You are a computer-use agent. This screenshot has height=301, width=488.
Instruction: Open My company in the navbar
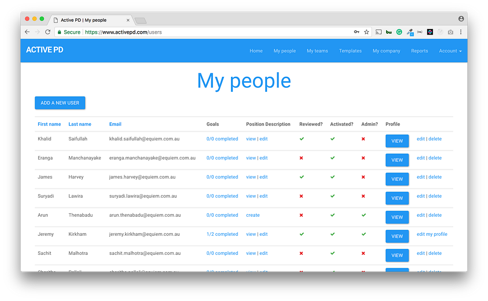(x=387, y=51)
